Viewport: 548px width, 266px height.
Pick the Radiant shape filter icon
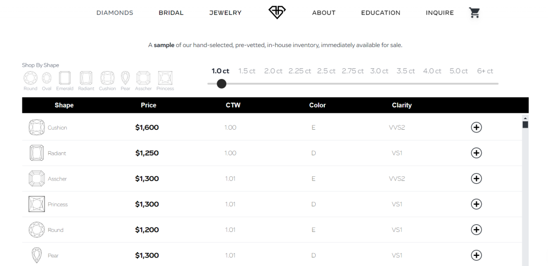pyautogui.click(x=86, y=78)
